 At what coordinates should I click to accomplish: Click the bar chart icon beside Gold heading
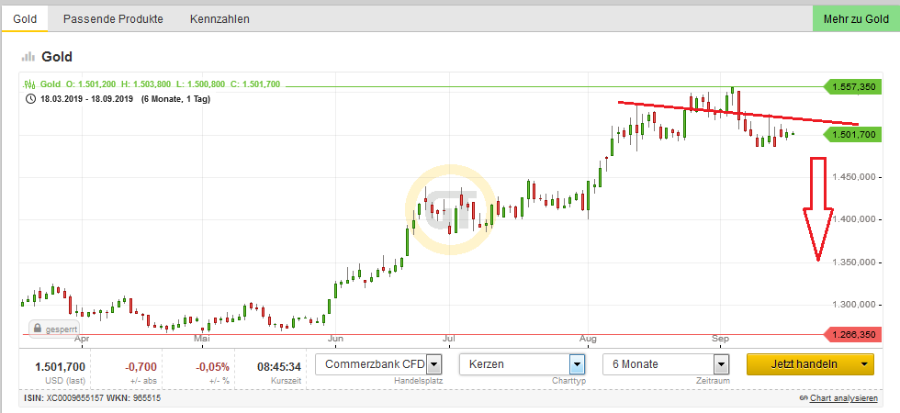[28, 57]
